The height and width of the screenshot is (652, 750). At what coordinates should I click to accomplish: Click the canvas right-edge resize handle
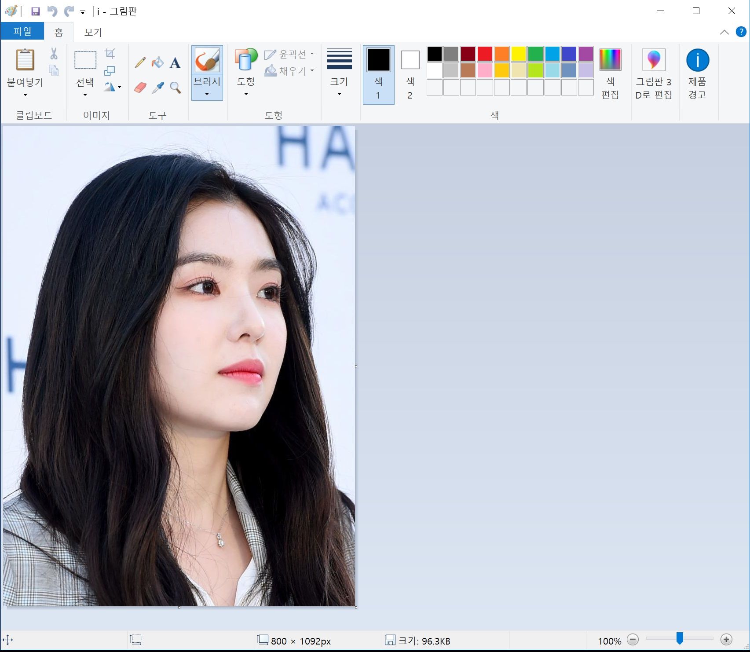coord(356,366)
